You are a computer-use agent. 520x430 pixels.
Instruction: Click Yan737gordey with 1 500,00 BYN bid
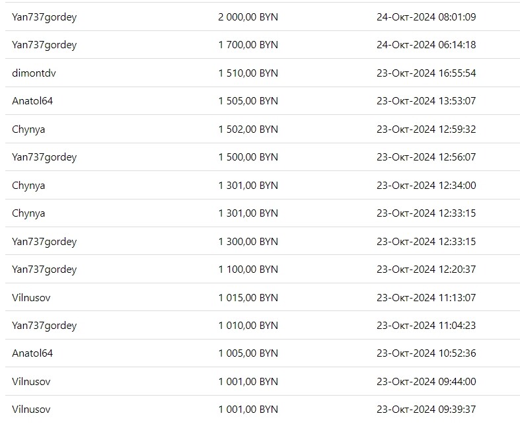tap(44, 157)
